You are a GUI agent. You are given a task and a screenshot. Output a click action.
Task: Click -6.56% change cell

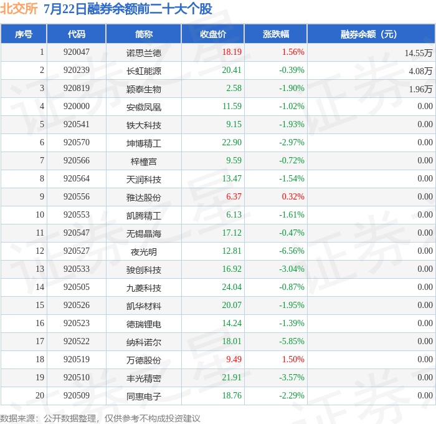tap(291, 251)
